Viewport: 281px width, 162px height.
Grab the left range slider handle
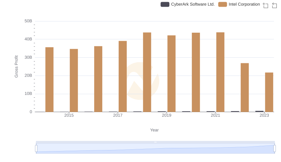[36, 149]
